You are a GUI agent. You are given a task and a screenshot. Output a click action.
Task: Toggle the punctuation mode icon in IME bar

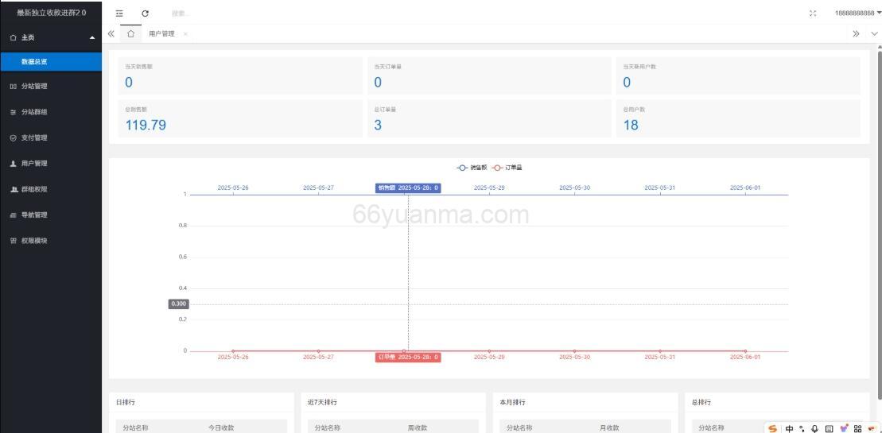pyautogui.click(x=802, y=428)
